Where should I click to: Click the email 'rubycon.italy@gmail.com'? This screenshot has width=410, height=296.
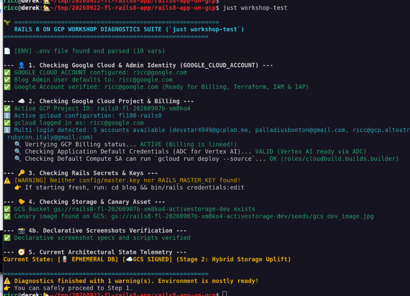(48, 137)
